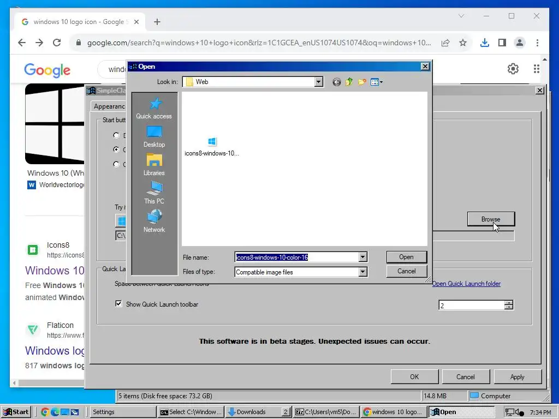Expand the Look in folder dropdown
This screenshot has width=559, height=419.
coord(319,82)
